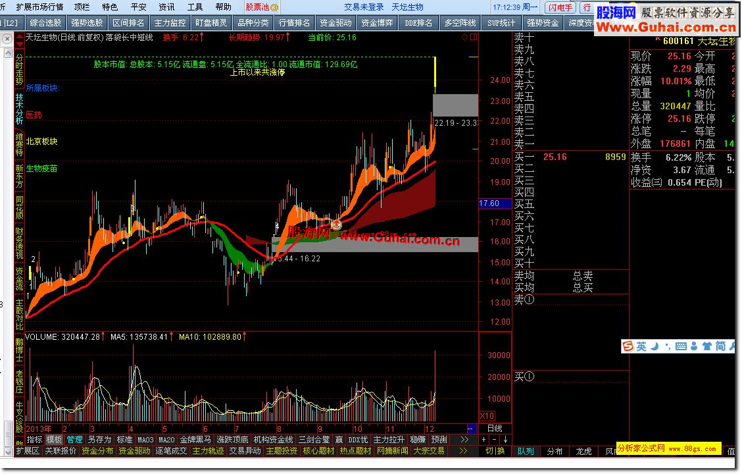Switch to the 龙虎 tab

[x=583, y=451]
